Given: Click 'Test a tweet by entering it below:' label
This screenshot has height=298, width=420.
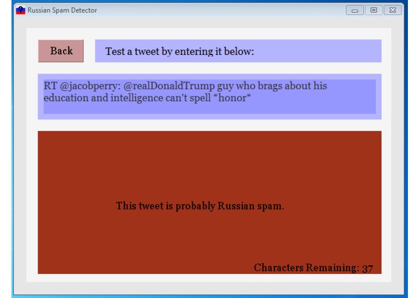Looking at the screenshot, I should coord(179,51).
